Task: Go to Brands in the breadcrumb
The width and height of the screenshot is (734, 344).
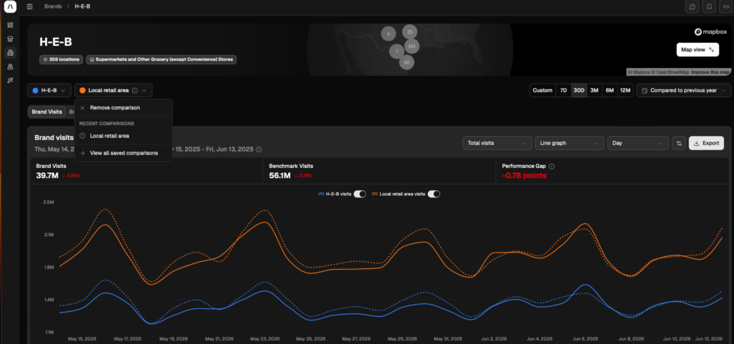Action: tap(53, 6)
